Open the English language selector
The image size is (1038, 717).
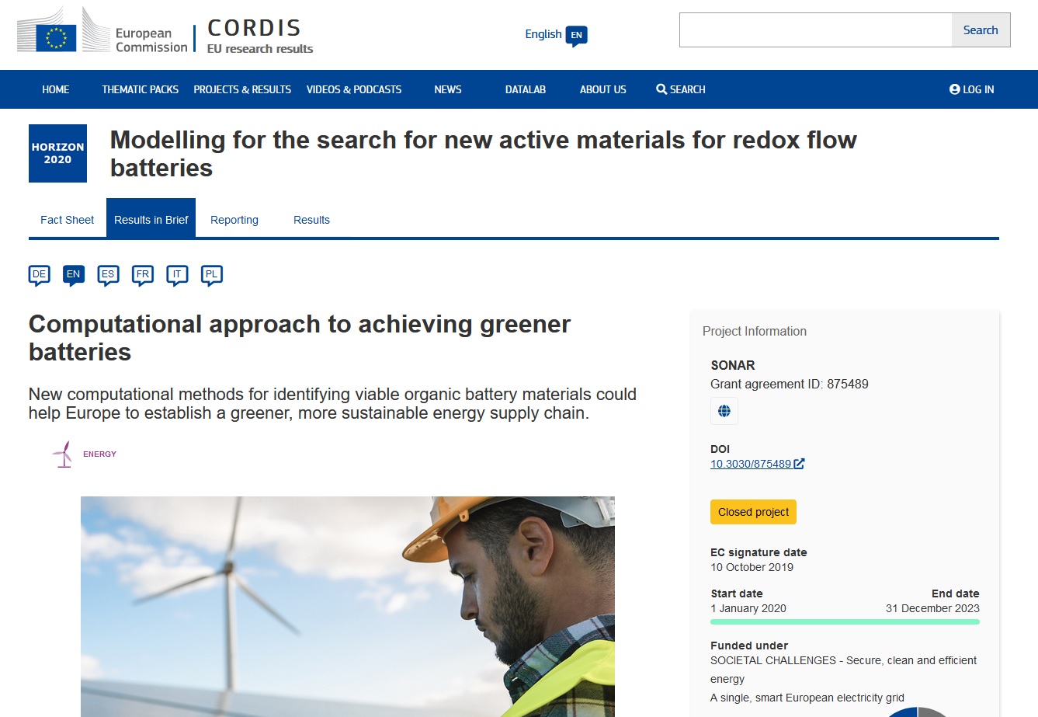pos(555,35)
